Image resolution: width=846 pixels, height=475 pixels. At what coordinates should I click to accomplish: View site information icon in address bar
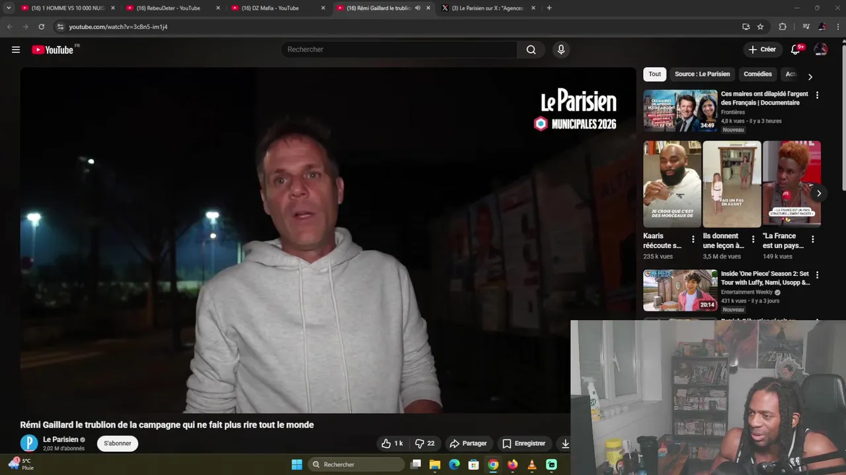pos(60,26)
